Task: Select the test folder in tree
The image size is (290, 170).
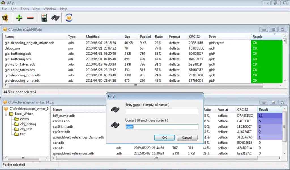Action: coord(23,134)
